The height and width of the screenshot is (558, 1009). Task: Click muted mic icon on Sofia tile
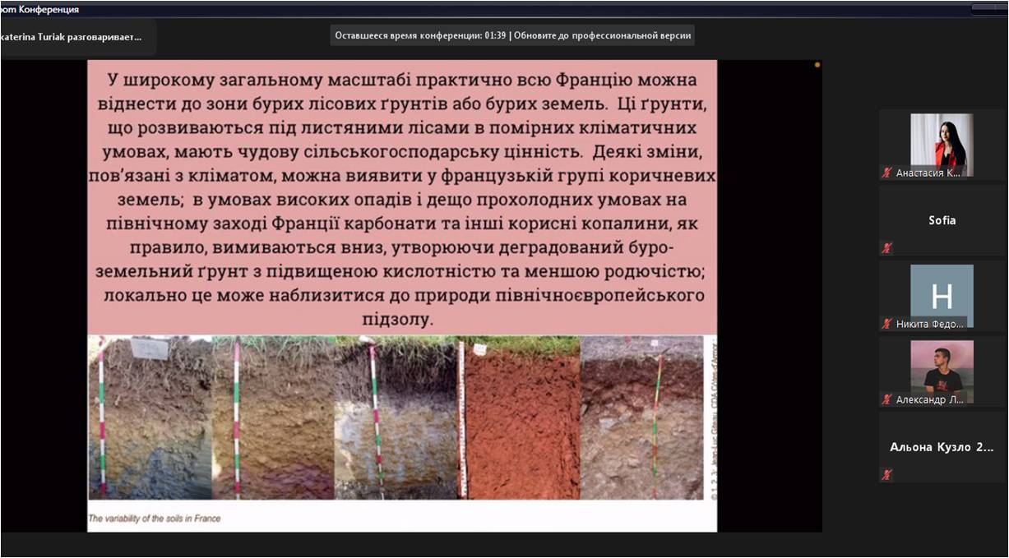coord(886,247)
